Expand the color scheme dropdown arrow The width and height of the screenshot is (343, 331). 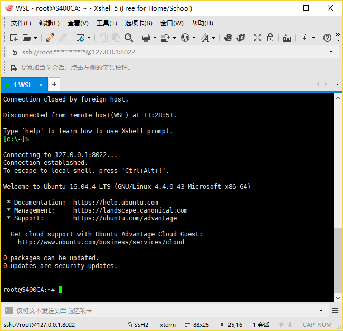pyautogui.click(x=175, y=38)
